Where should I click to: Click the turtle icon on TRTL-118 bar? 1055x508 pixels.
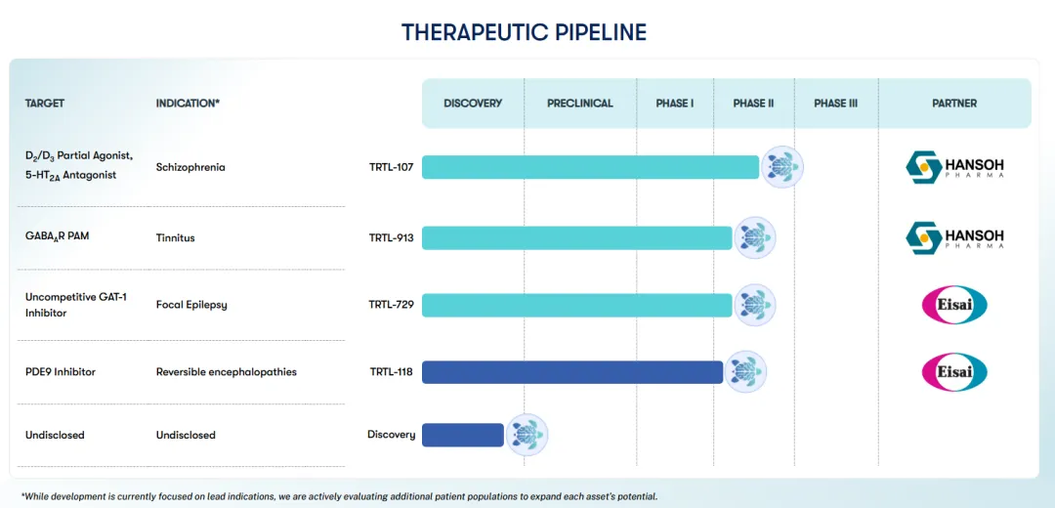coord(745,372)
